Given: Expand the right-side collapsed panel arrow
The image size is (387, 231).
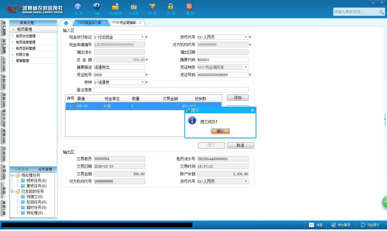Looking at the screenshot, I should tap(385, 119).
